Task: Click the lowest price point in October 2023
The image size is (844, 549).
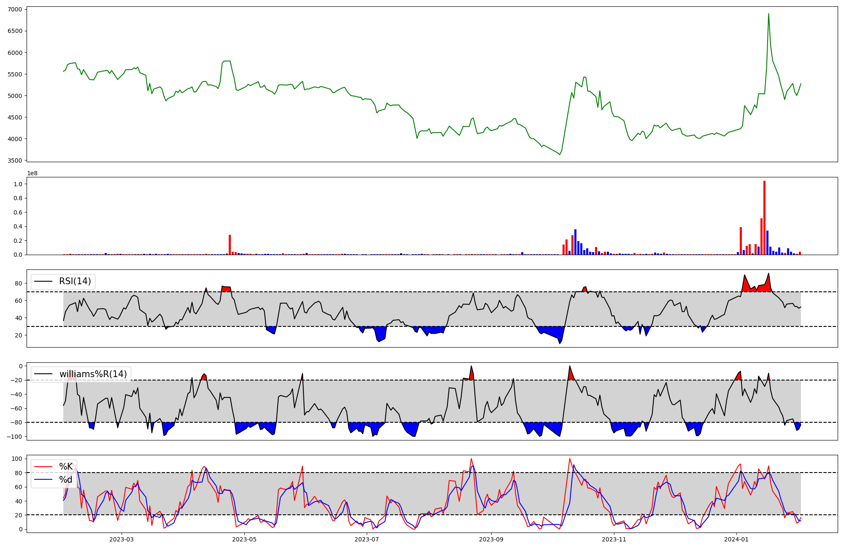Action: click(x=560, y=155)
